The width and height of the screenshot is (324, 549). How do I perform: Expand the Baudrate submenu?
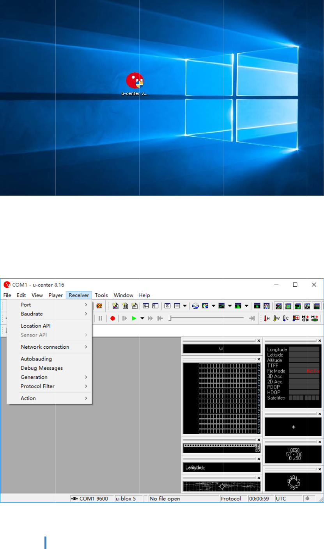(x=50, y=314)
